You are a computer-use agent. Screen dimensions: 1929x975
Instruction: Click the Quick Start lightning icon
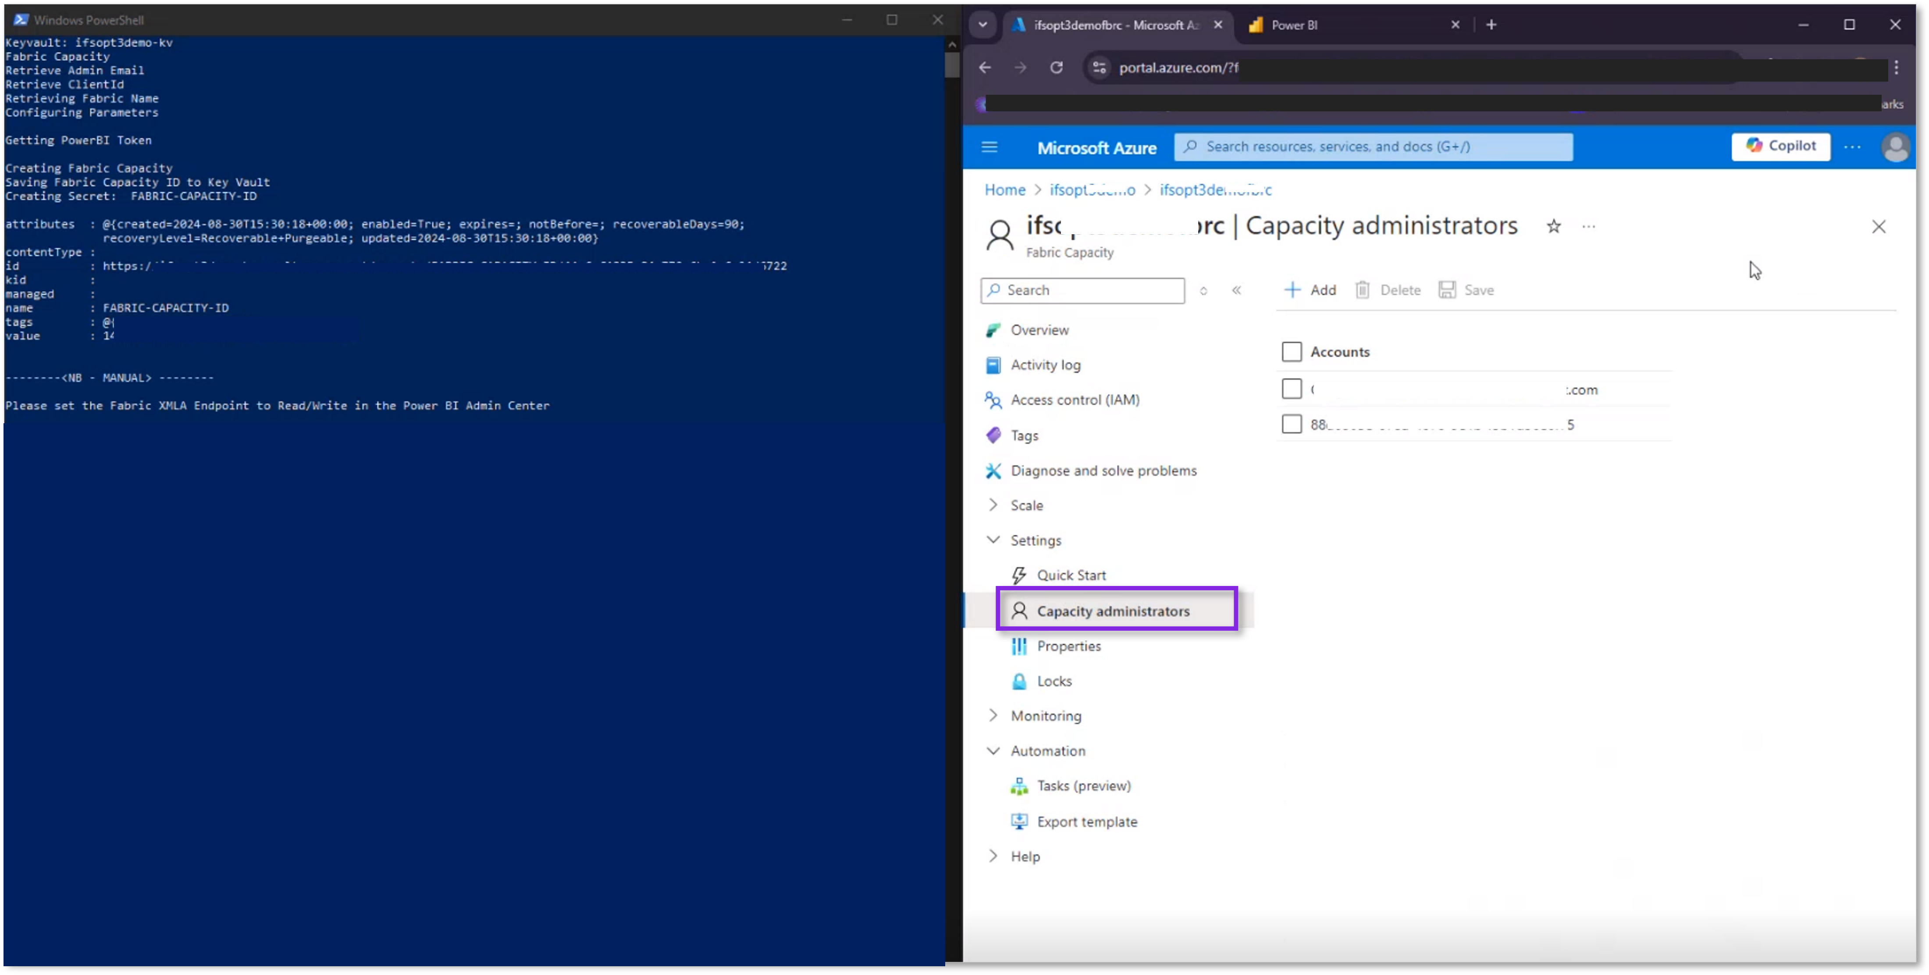click(x=1018, y=575)
